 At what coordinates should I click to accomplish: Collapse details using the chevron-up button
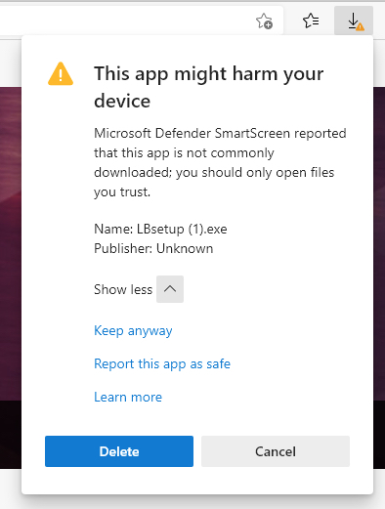coord(170,289)
